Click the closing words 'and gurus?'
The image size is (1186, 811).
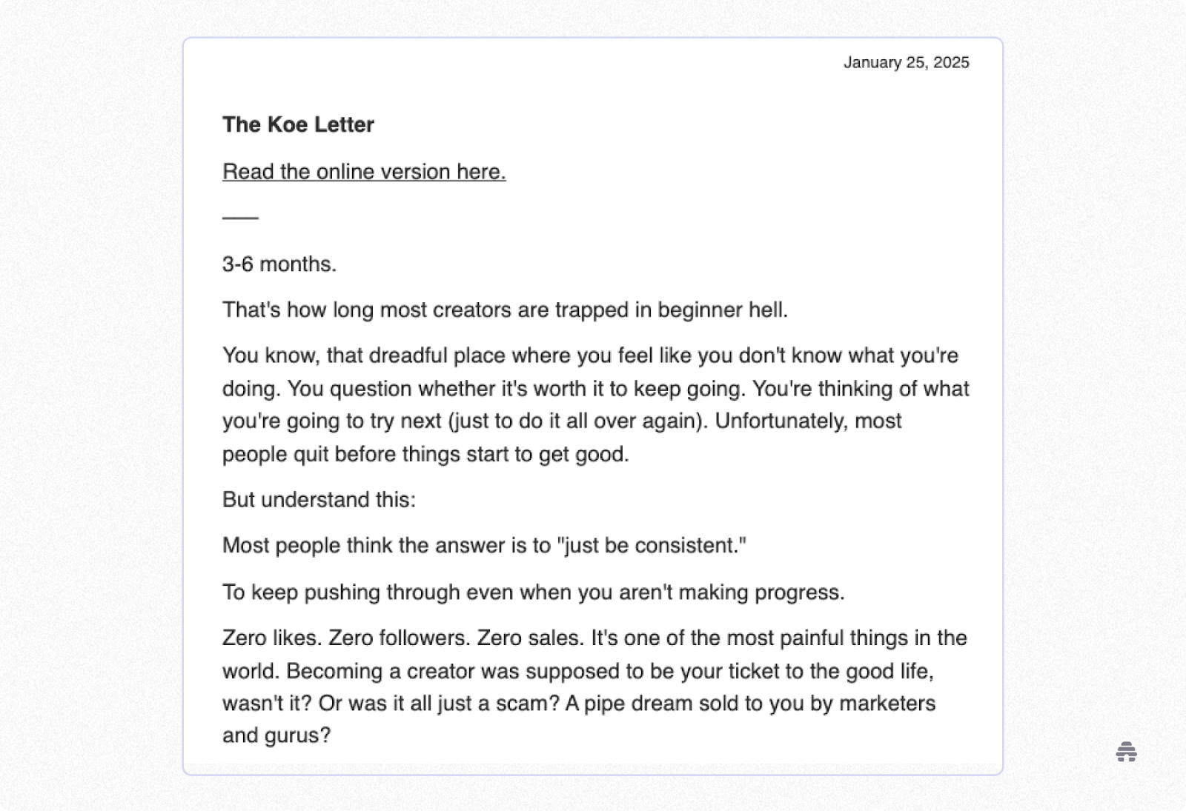pos(276,735)
